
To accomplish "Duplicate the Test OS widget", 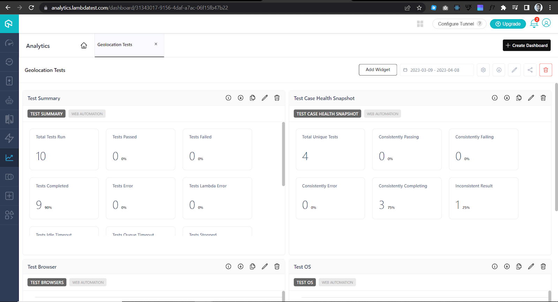I will (x=519, y=267).
